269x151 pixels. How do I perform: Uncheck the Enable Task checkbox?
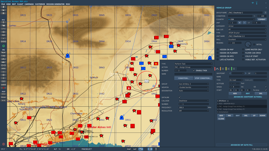click(x=194, y=70)
